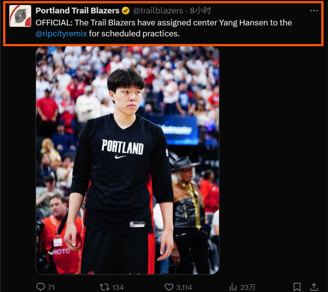Click the repost count 134
This screenshot has height=292, width=328.
point(118,287)
